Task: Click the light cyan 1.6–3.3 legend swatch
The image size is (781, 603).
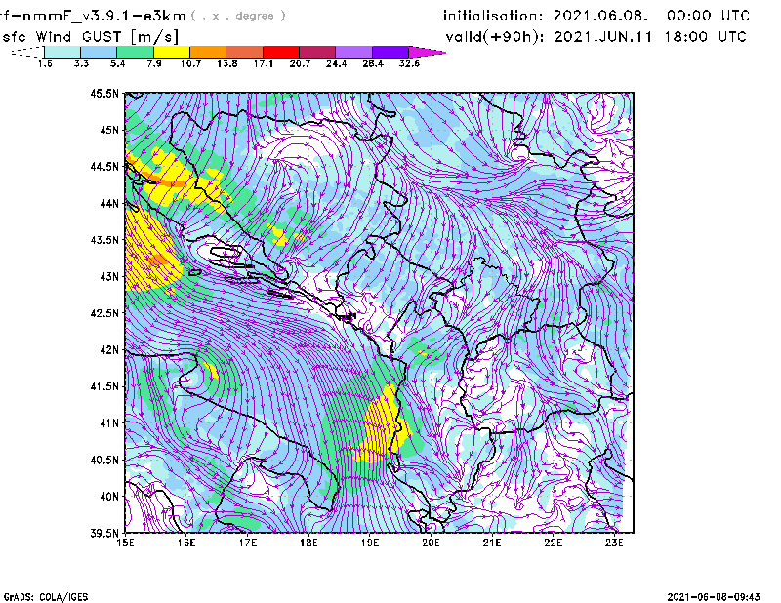Action: pyautogui.click(x=62, y=52)
